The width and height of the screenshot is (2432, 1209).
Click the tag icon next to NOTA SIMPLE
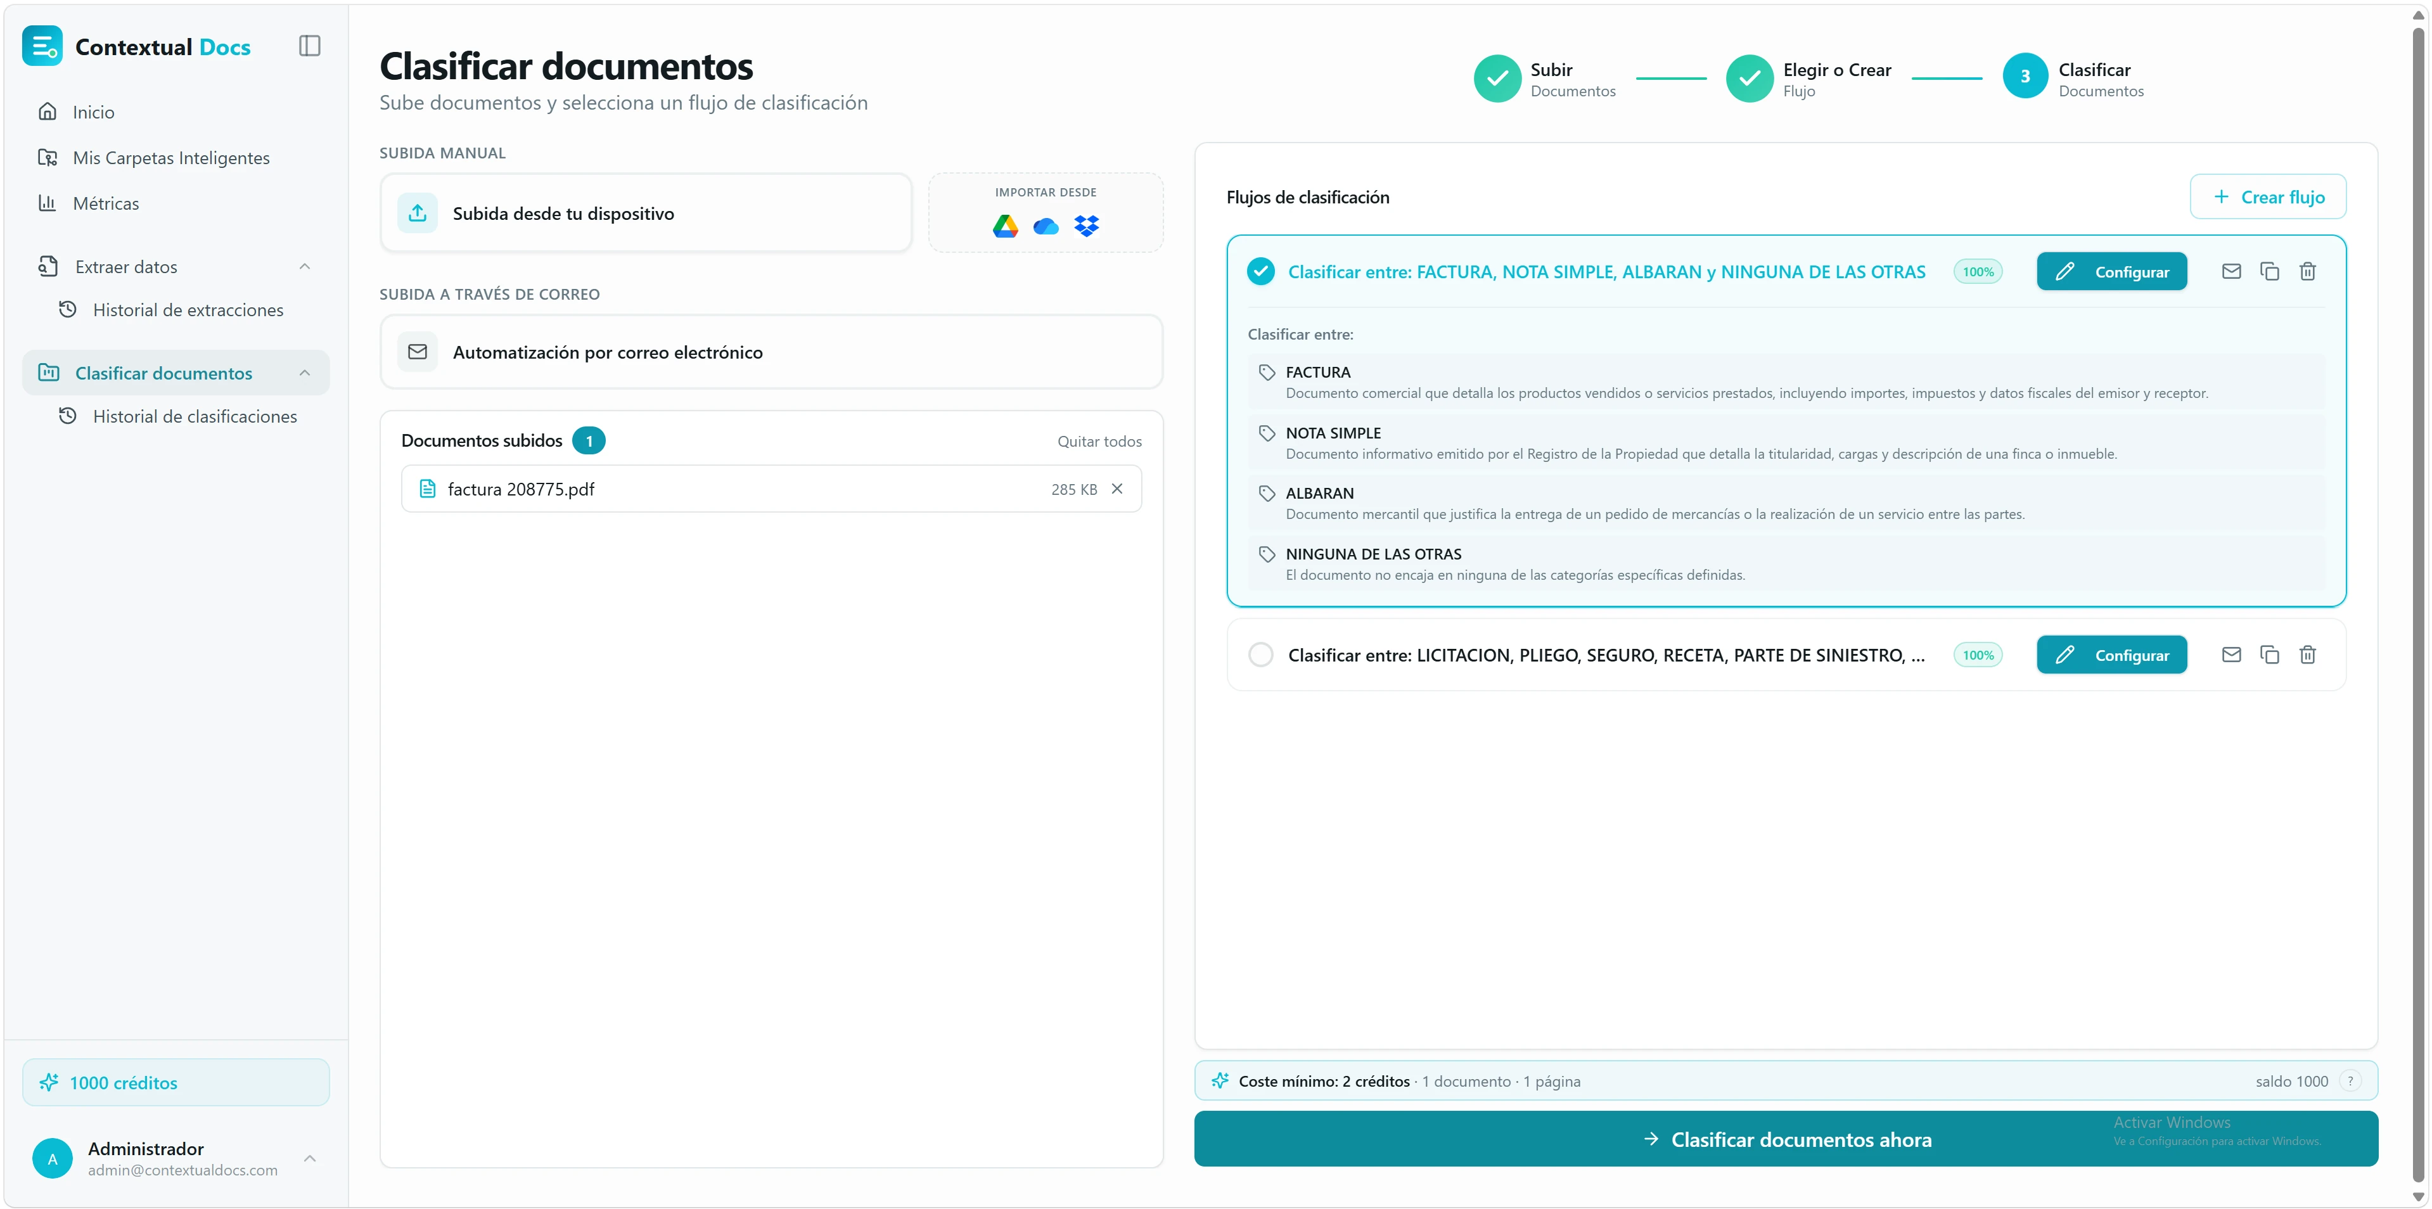click(x=1267, y=433)
